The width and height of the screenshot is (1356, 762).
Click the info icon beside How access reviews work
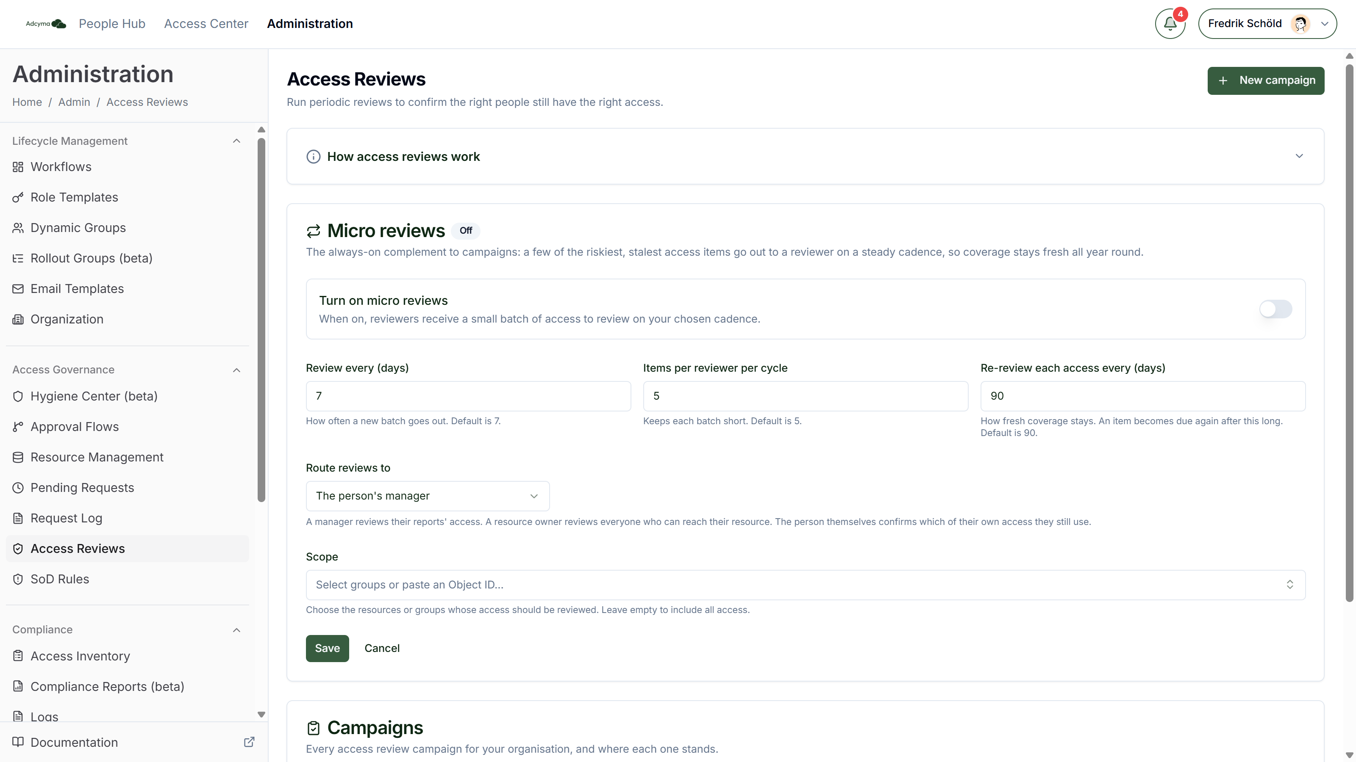[313, 157]
